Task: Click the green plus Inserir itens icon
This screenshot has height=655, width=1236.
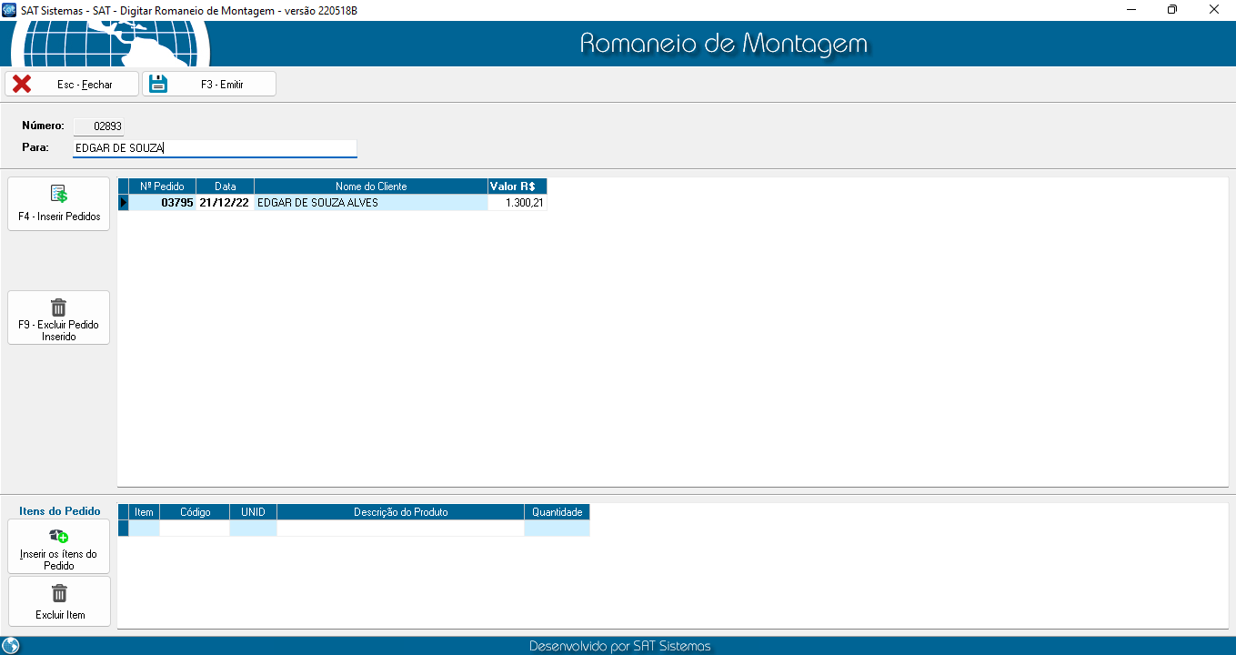Action: click(x=59, y=537)
